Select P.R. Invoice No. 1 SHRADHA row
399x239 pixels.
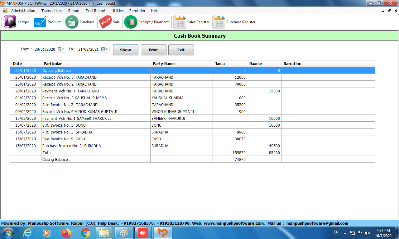coord(192,132)
